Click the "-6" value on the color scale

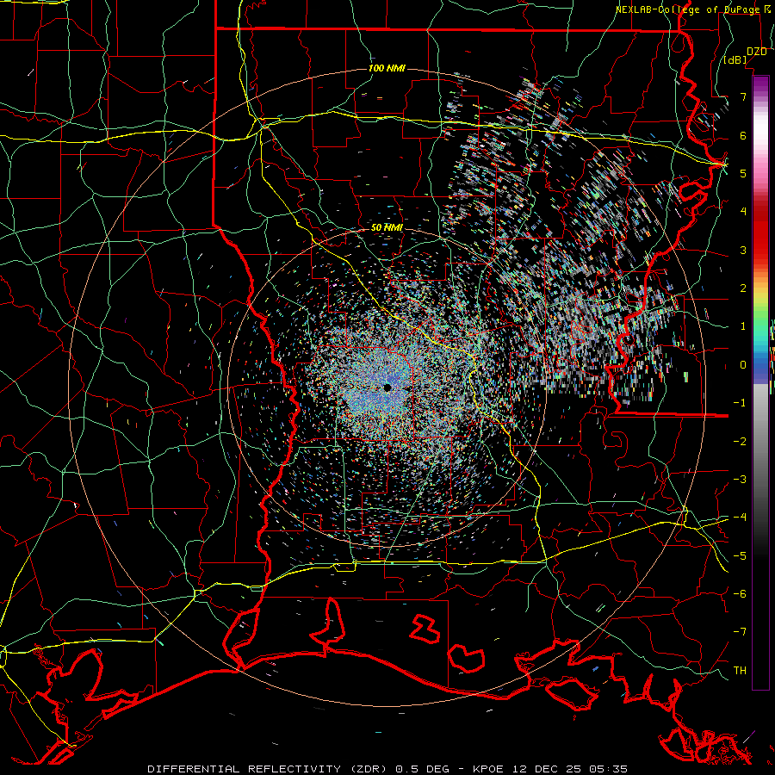740,594
